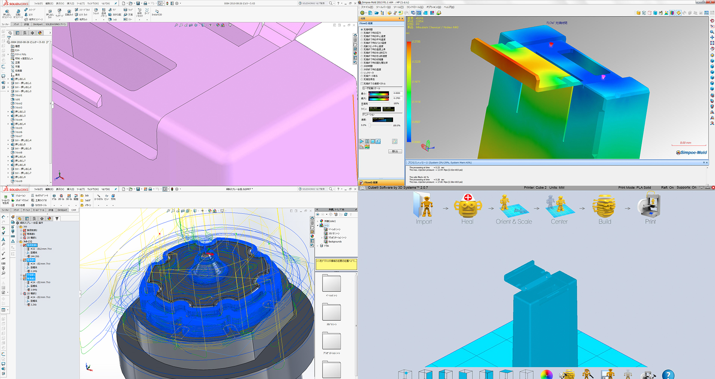Click the 2D Mill (2D ミル) CAM tool
Screen dimensions: 715x379
click(x=61, y=197)
